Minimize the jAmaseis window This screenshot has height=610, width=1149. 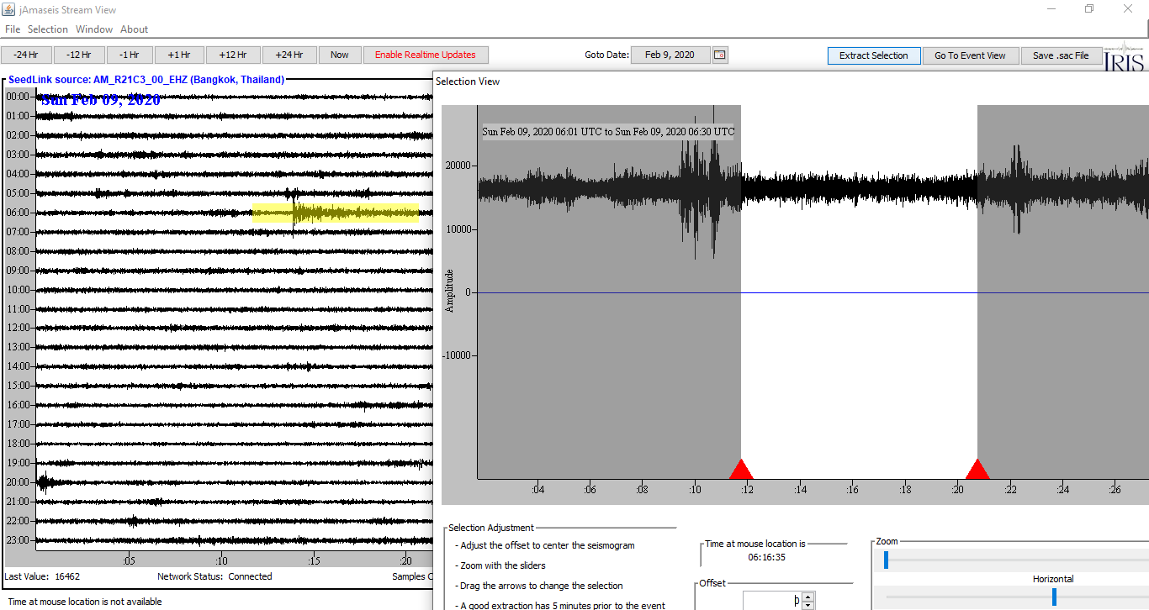[1051, 9]
